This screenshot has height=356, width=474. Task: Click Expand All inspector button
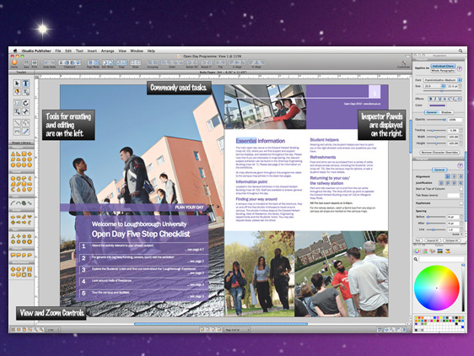click(432, 240)
